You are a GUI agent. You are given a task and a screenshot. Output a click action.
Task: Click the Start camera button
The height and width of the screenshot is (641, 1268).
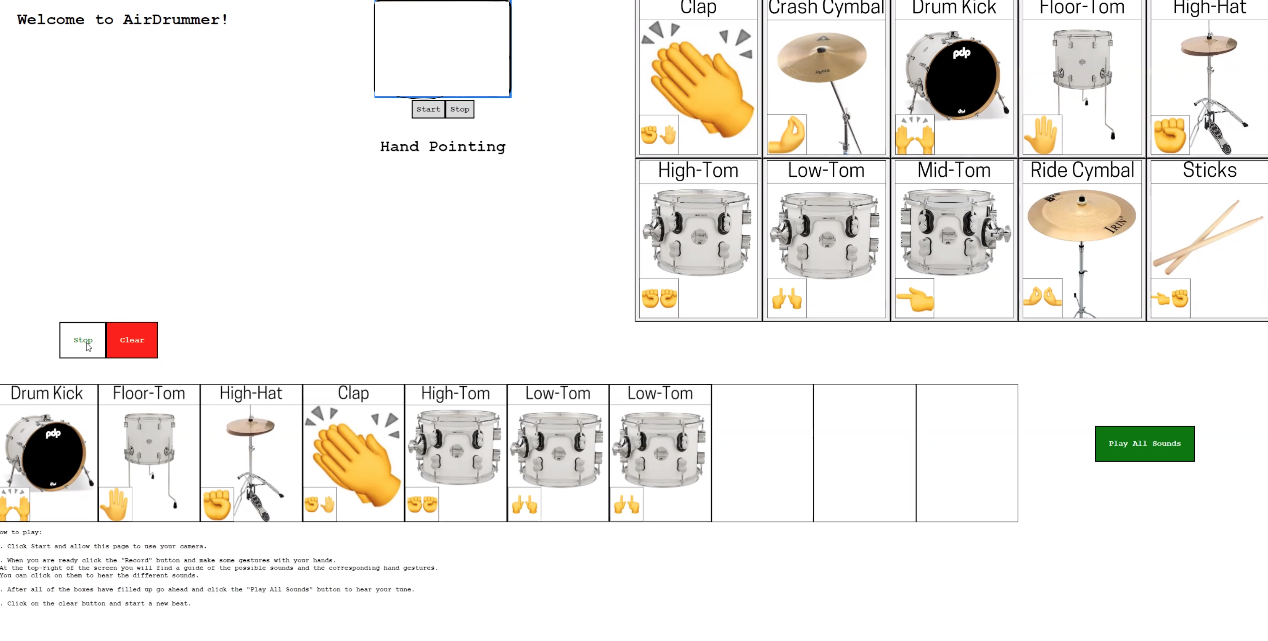(427, 109)
